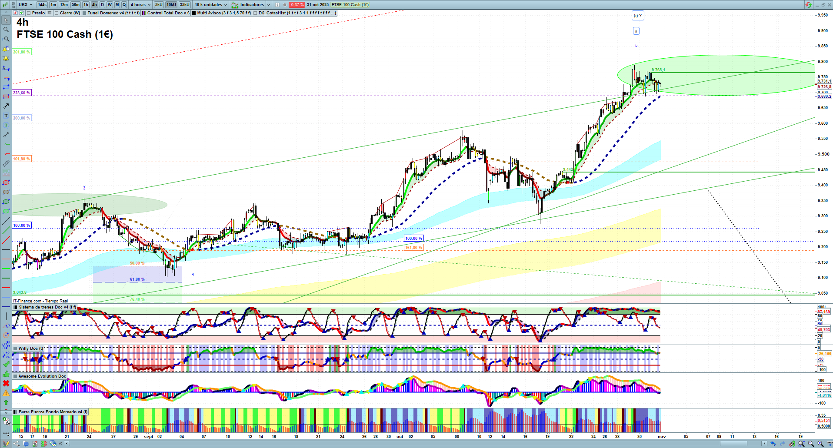Select the red rectangle drawing tool
Image resolution: width=833 pixels, height=448 pixels.
point(6,96)
